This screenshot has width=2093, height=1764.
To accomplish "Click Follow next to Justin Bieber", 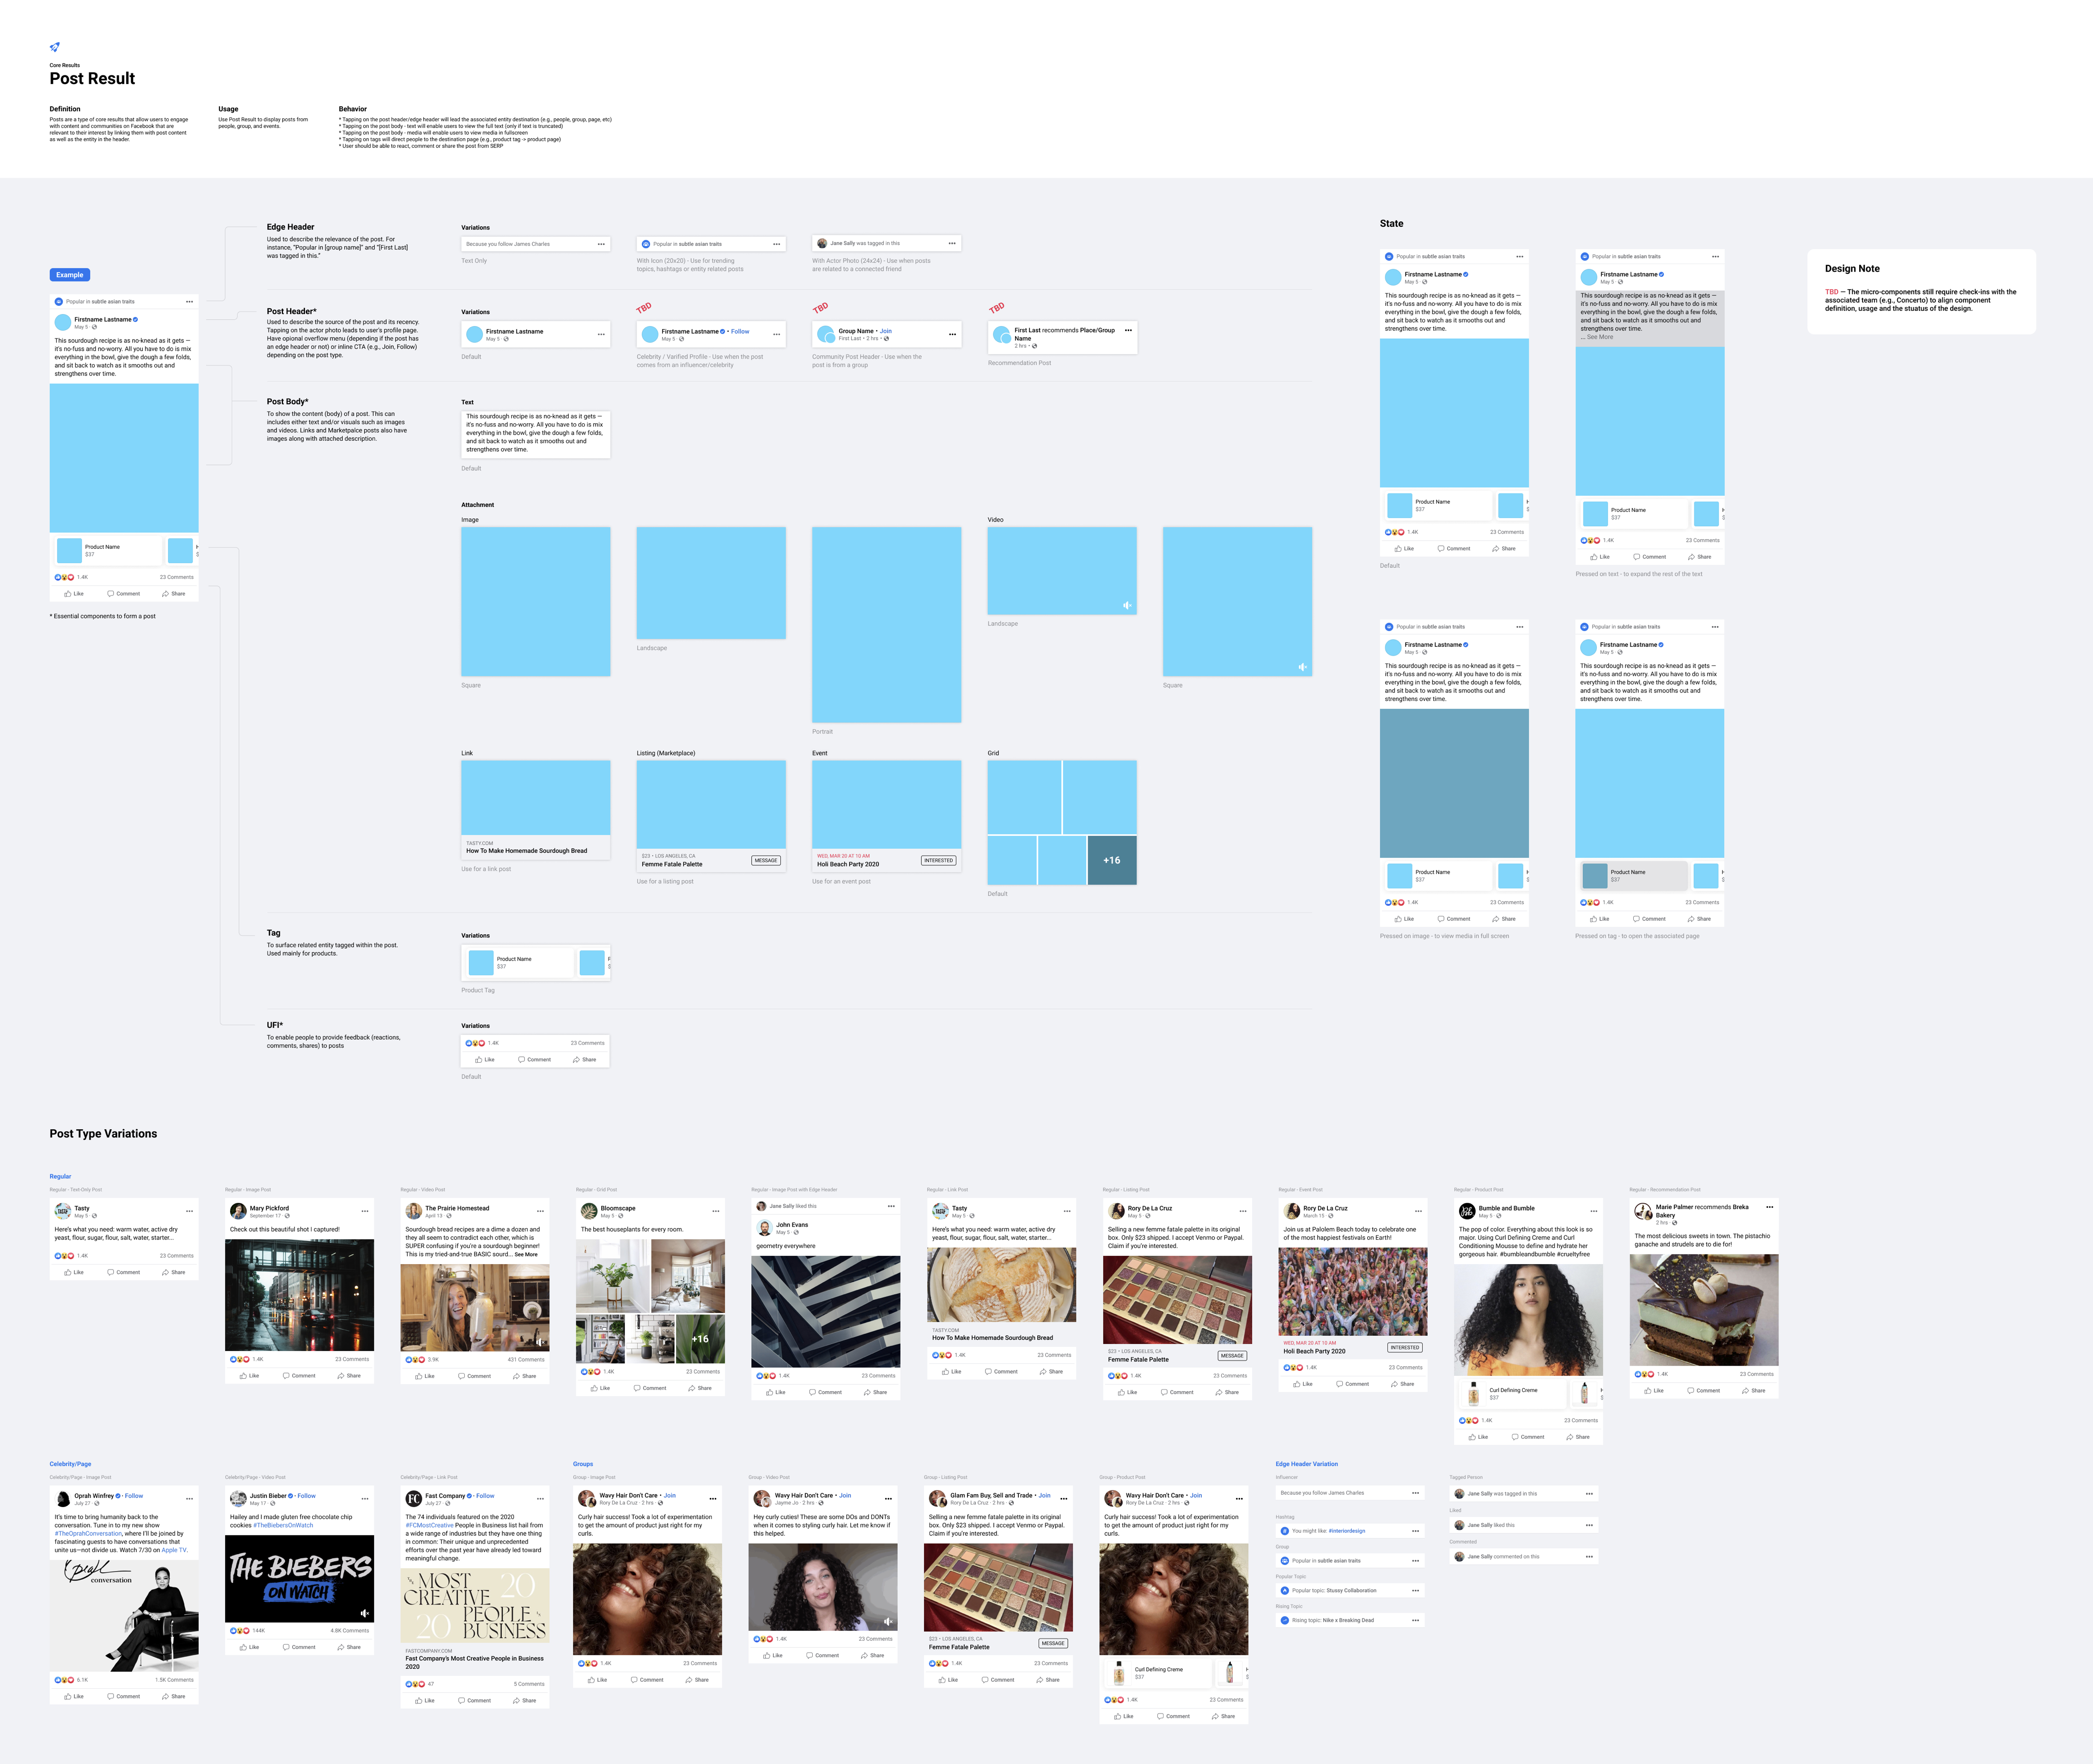I will (307, 1496).
